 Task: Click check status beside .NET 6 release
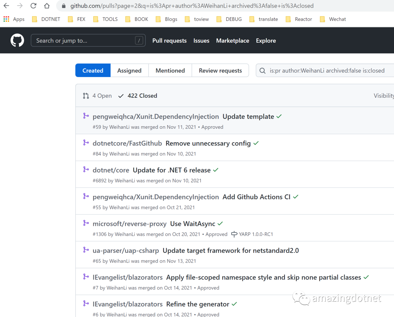[x=216, y=170]
